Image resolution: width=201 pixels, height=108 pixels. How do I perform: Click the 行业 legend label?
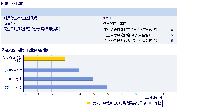[157, 103]
